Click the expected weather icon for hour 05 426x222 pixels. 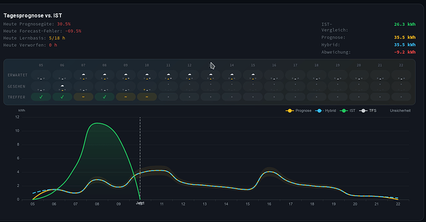point(41,75)
